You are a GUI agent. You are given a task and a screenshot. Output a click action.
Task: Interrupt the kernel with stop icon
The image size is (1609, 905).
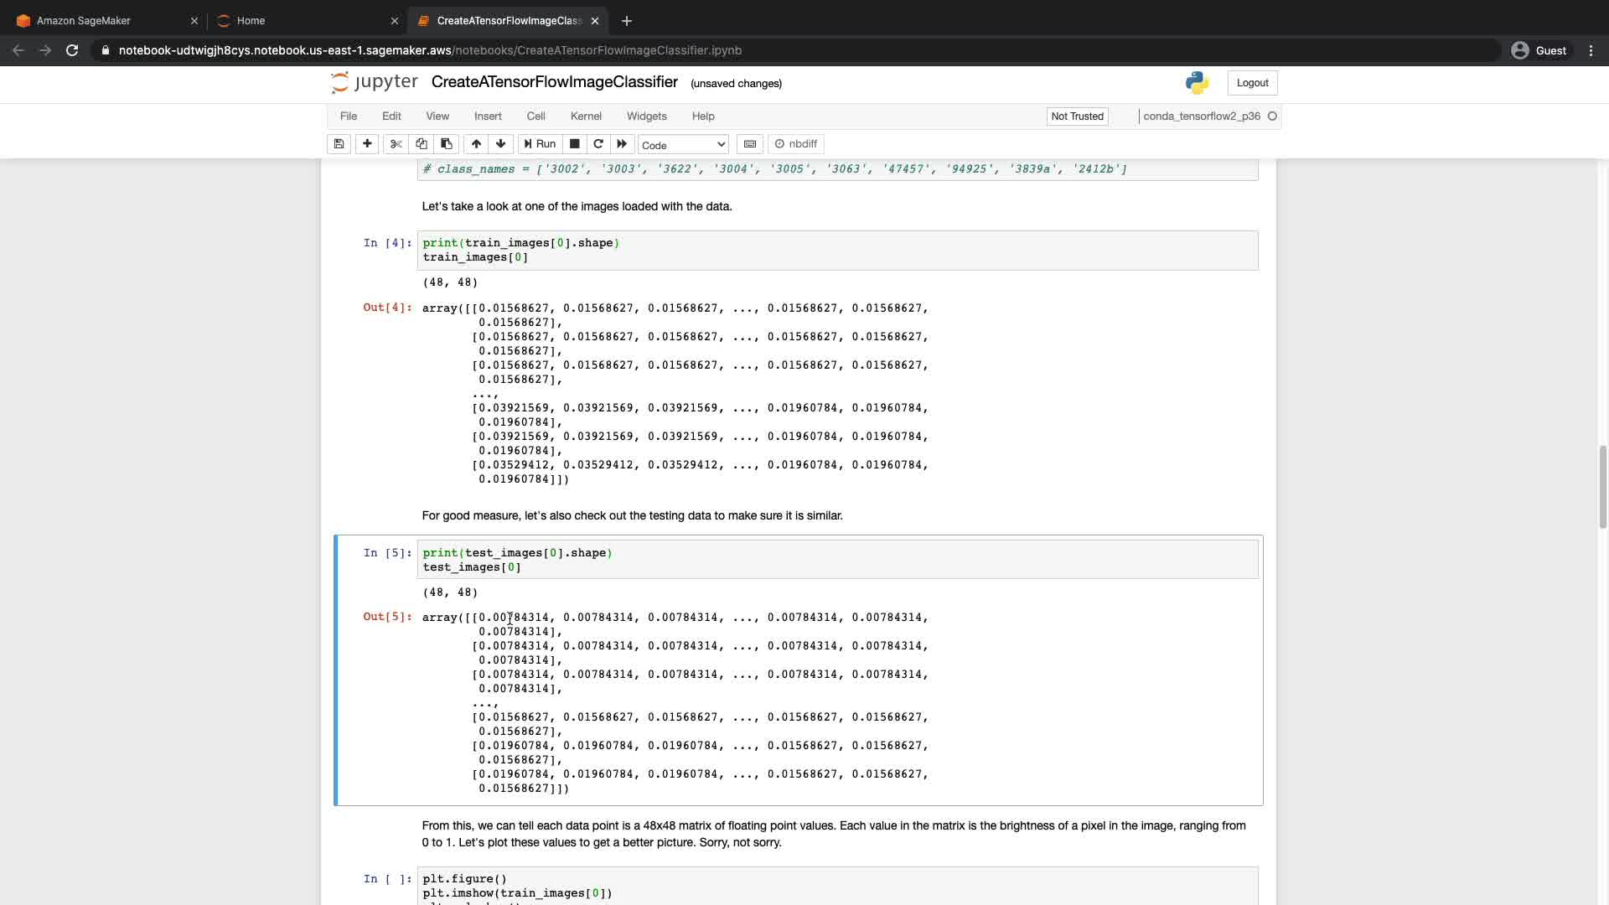pyautogui.click(x=575, y=144)
